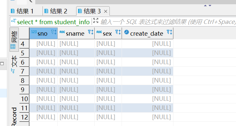Switch to 文本 text view
This screenshot has width=236, height=126.
pos(14,64)
